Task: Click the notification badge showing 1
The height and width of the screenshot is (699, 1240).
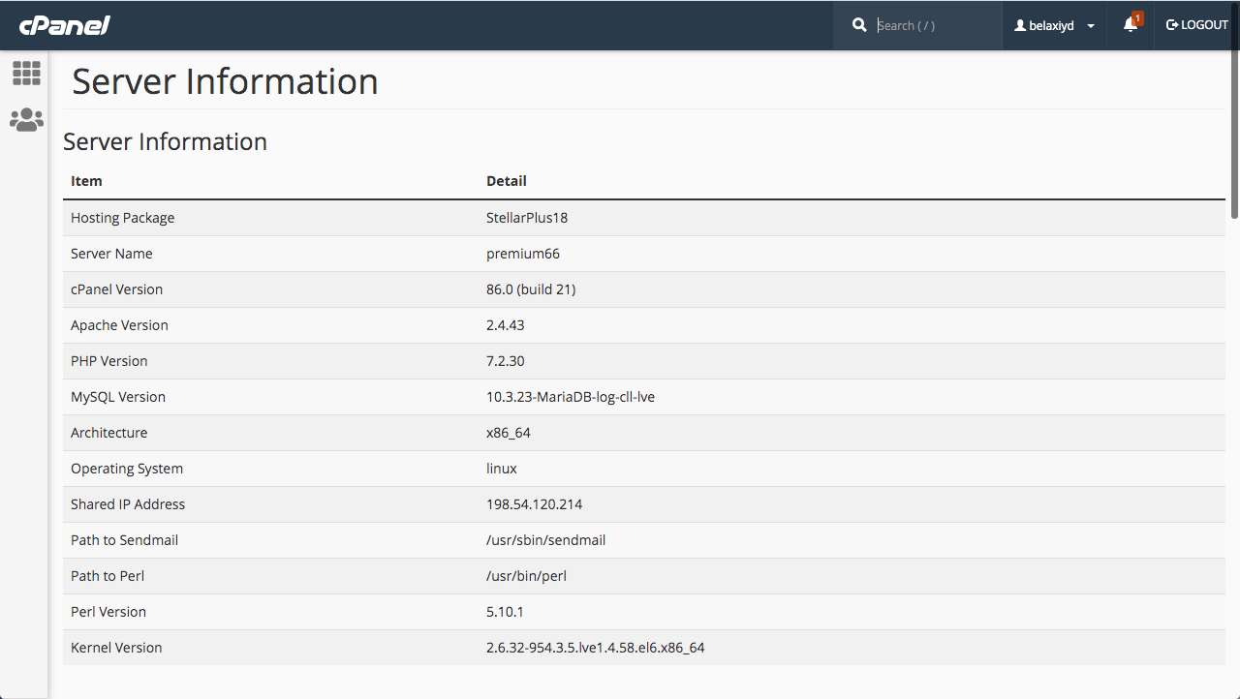Action: 1137,16
